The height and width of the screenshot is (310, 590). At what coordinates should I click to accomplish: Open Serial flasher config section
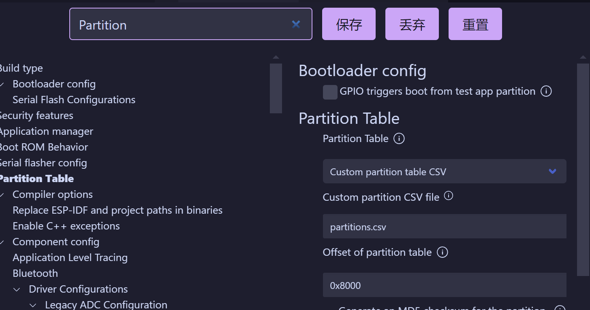pos(43,163)
